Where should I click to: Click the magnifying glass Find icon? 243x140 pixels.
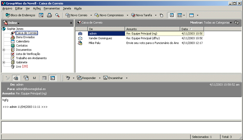tap(57, 15)
